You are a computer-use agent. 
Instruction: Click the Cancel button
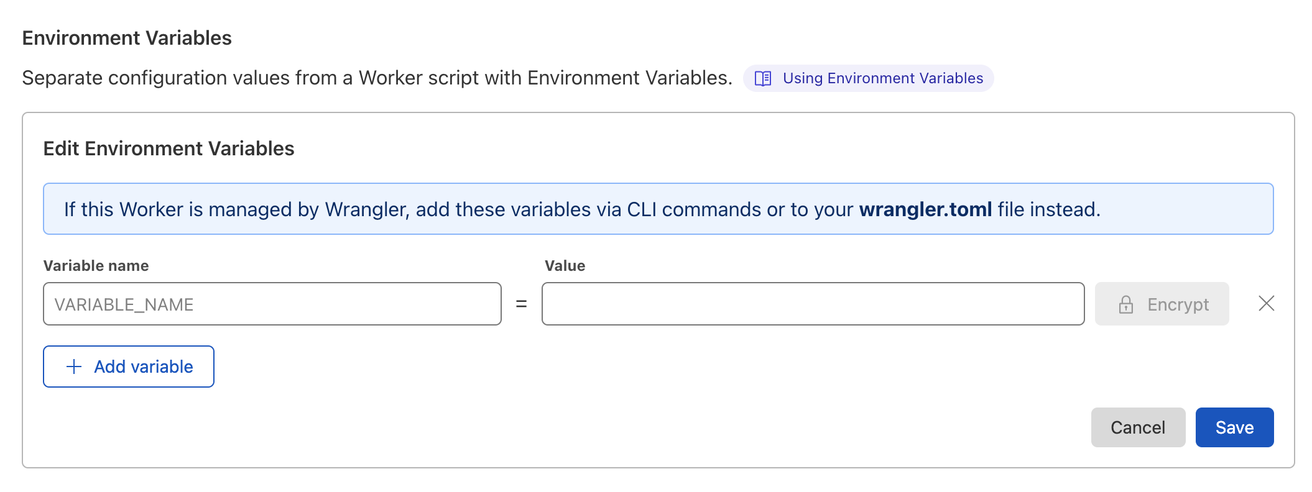pos(1138,427)
